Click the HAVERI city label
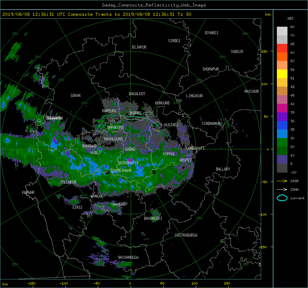The image size is (308, 288). [119, 204]
